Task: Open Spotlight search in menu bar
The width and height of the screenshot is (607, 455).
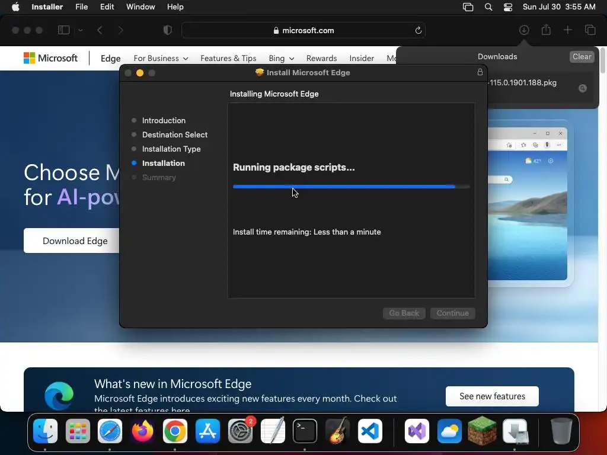Action: click(488, 7)
